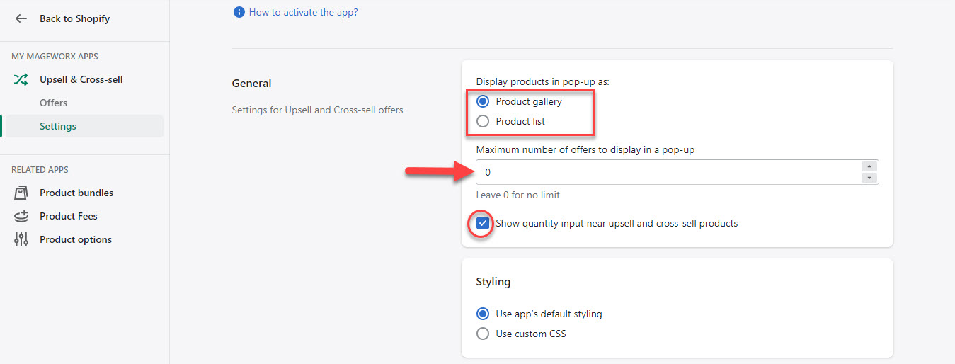Open Product bundles related app
The image size is (955, 364).
pyautogui.click(x=76, y=193)
